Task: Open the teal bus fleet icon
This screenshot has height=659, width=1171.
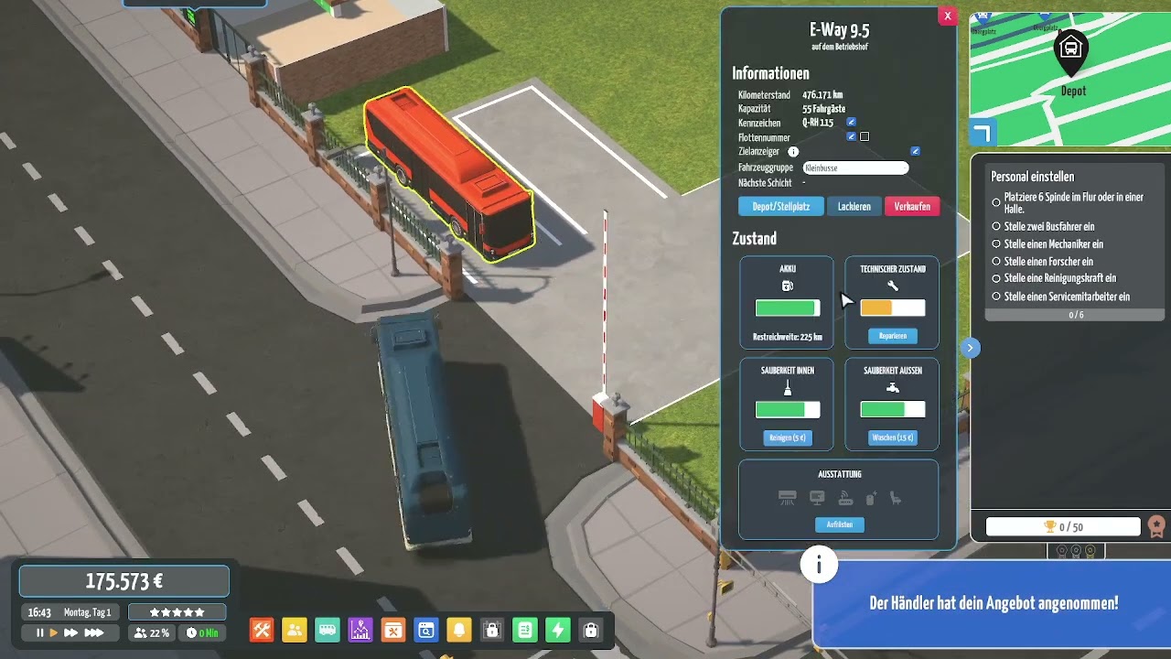Action: coord(328,630)
